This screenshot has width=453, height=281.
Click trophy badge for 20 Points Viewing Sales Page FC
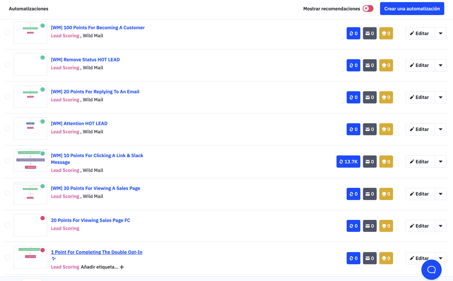[x=386, y=226]
